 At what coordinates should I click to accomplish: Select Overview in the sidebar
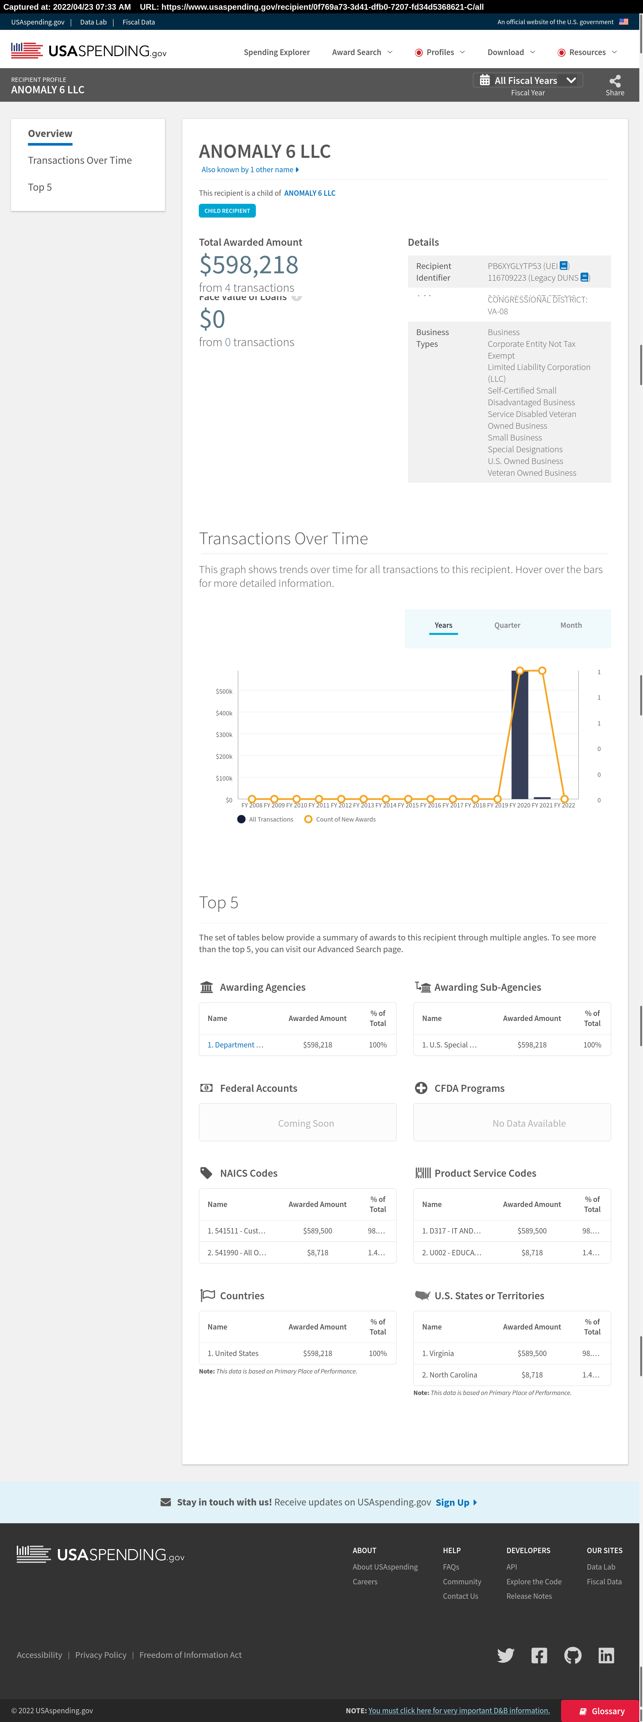50,133
